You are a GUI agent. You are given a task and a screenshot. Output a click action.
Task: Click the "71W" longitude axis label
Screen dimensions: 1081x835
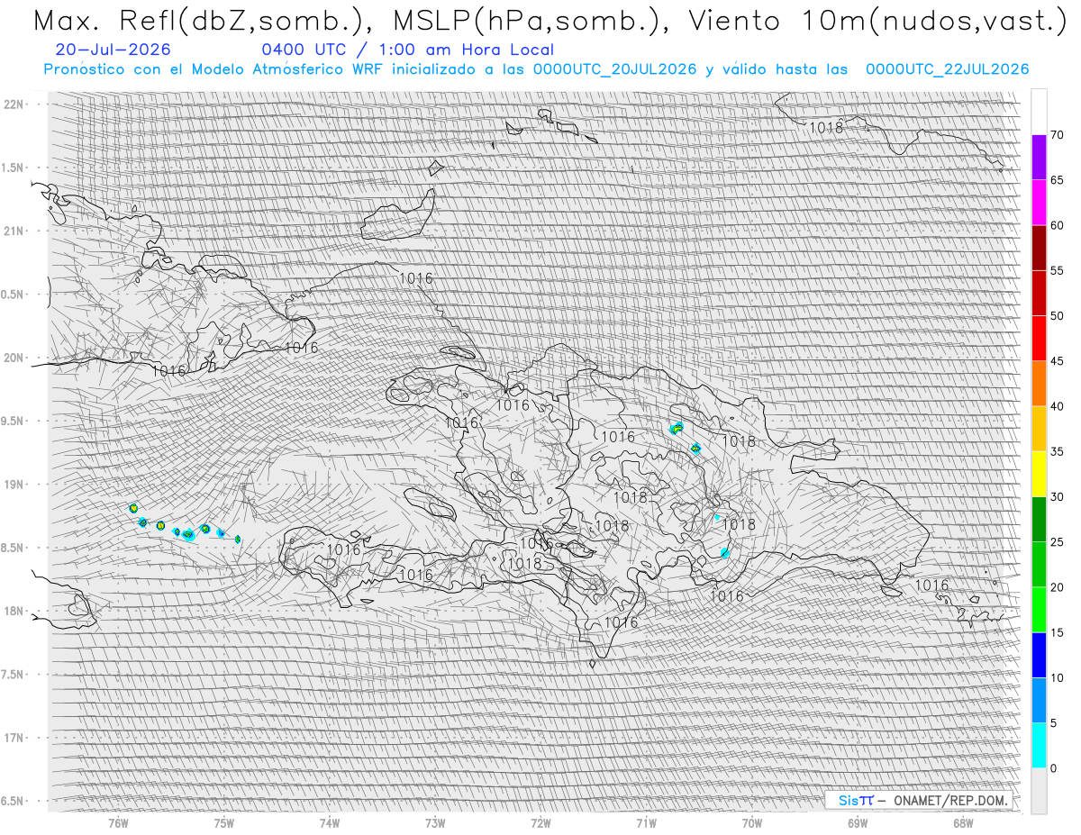tap(646, 823)
